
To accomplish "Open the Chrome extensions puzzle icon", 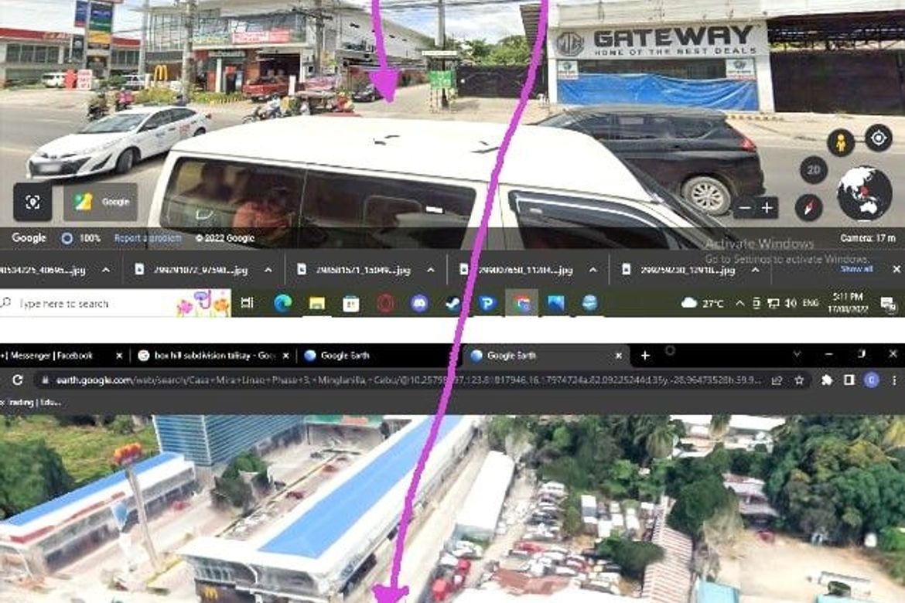I will (x=827, y=380).
